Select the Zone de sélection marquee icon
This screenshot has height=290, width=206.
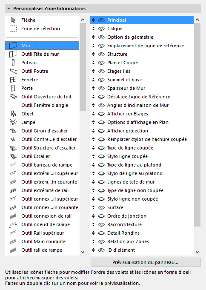(13, 29)
